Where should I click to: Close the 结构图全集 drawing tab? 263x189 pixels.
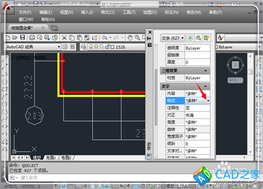tap(43, 28)
